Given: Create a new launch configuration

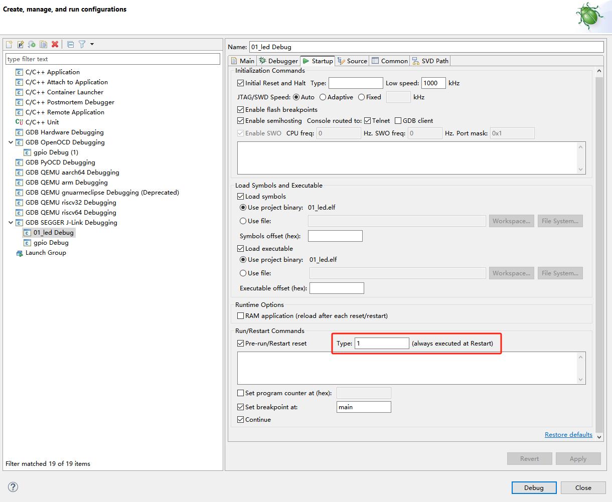Looking at the screenshot, I should (9, 44).
